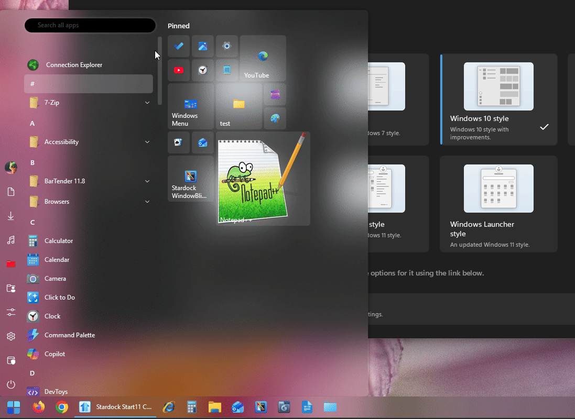
Task: Open Music folder from the sidebar
Action: point(11,240)
